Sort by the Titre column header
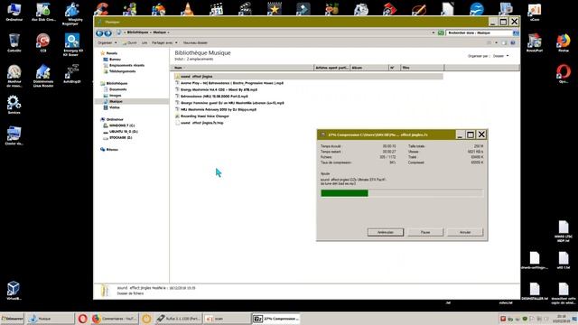Screen dimensions: 578x325 [x=423, y=68]
